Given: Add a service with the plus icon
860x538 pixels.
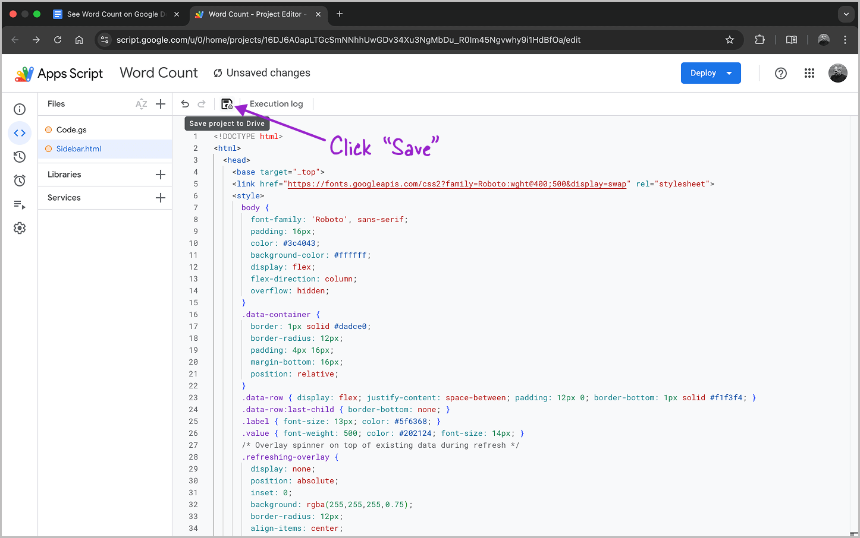Looking at the screenshot, I should (x=161, y=198).
